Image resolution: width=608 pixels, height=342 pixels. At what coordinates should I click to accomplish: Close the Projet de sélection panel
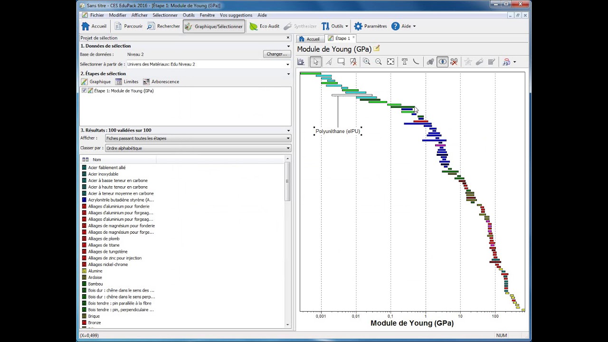tap(288, 38)
